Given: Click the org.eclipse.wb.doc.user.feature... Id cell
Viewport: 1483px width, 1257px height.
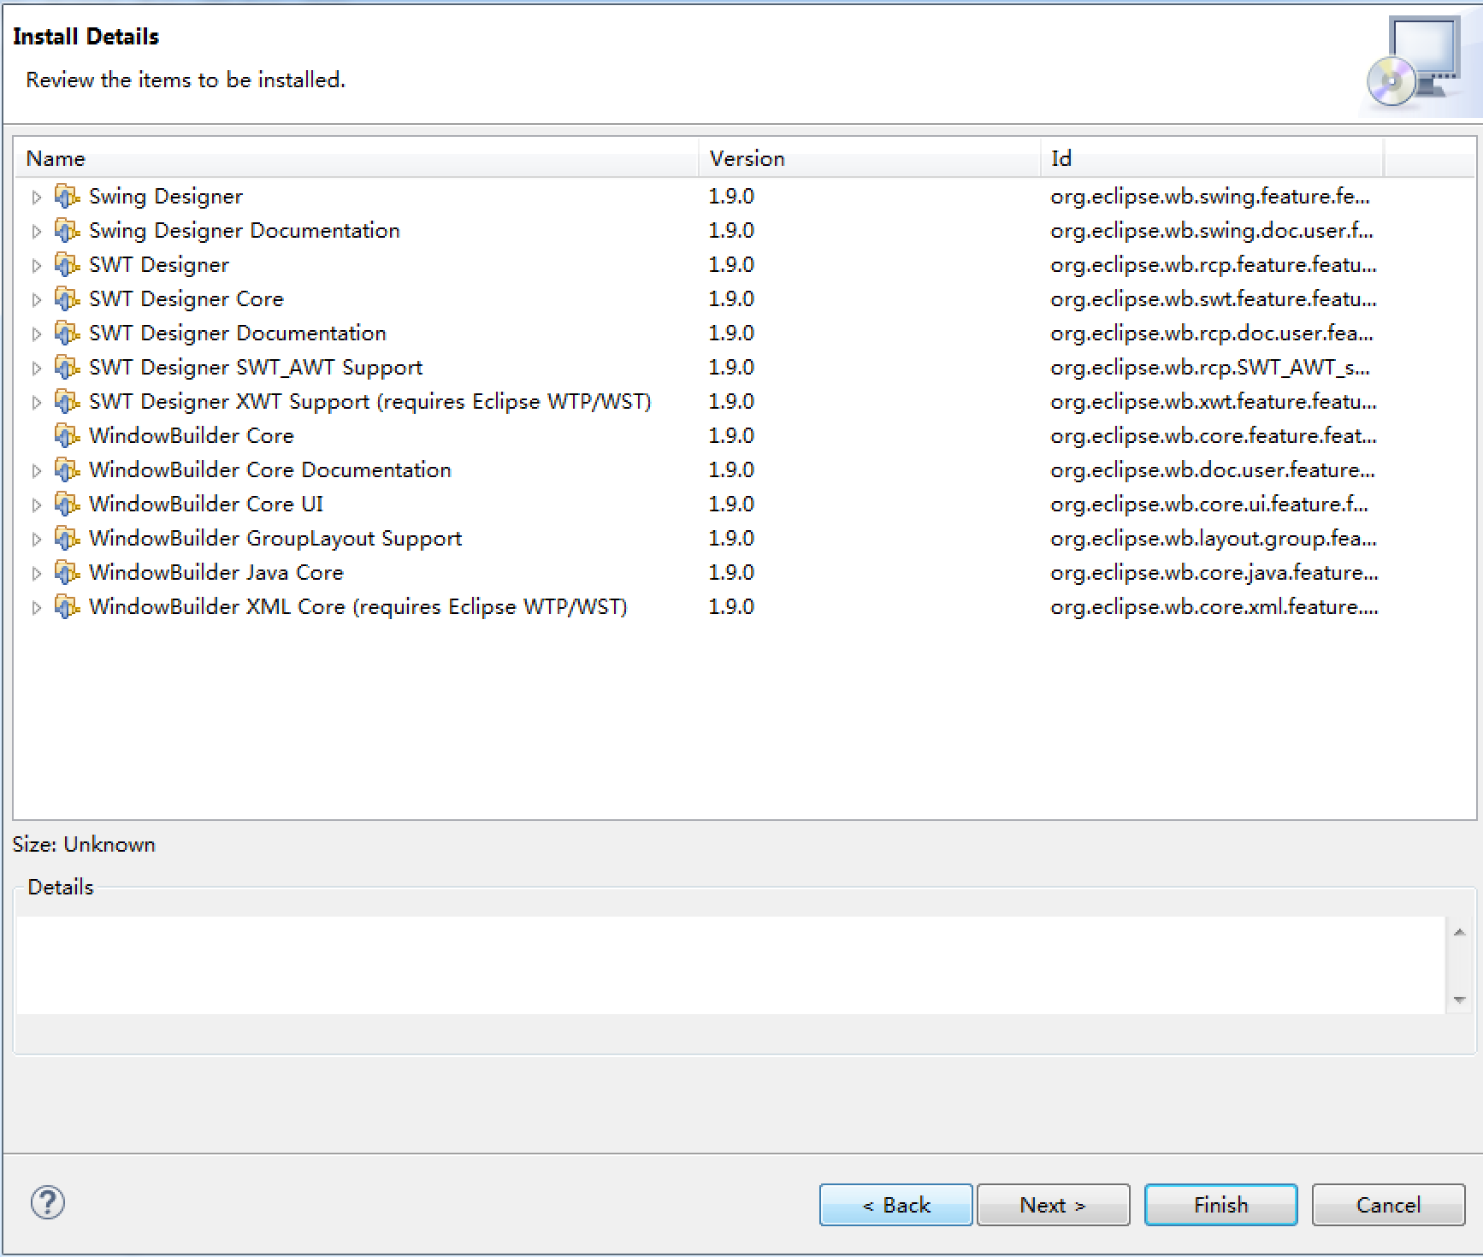Looking at the screenshot, I should coord(1213,470).
